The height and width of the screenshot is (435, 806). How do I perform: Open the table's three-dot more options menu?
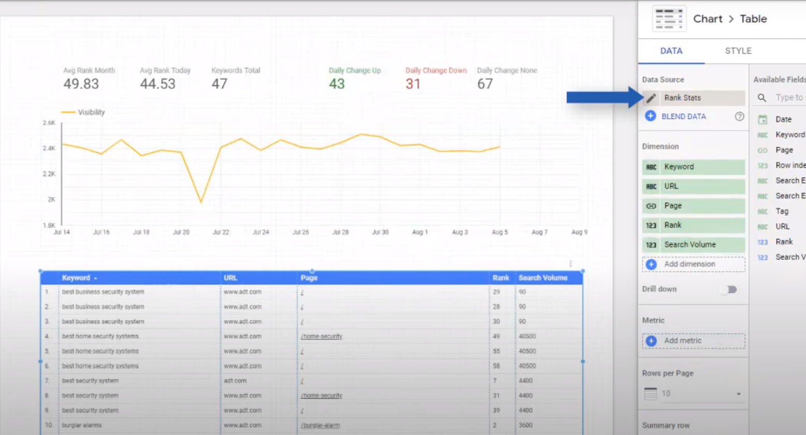pos(570,264)
